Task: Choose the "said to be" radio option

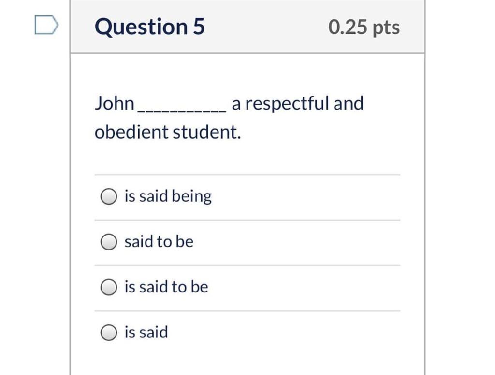Action: [x=109, y=242]
